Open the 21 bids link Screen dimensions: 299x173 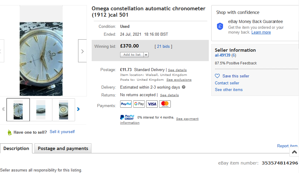tap(164, 46)
